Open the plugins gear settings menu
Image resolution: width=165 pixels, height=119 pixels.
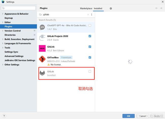(111, 8)
